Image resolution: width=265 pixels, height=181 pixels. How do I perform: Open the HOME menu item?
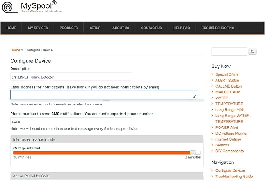11,28
